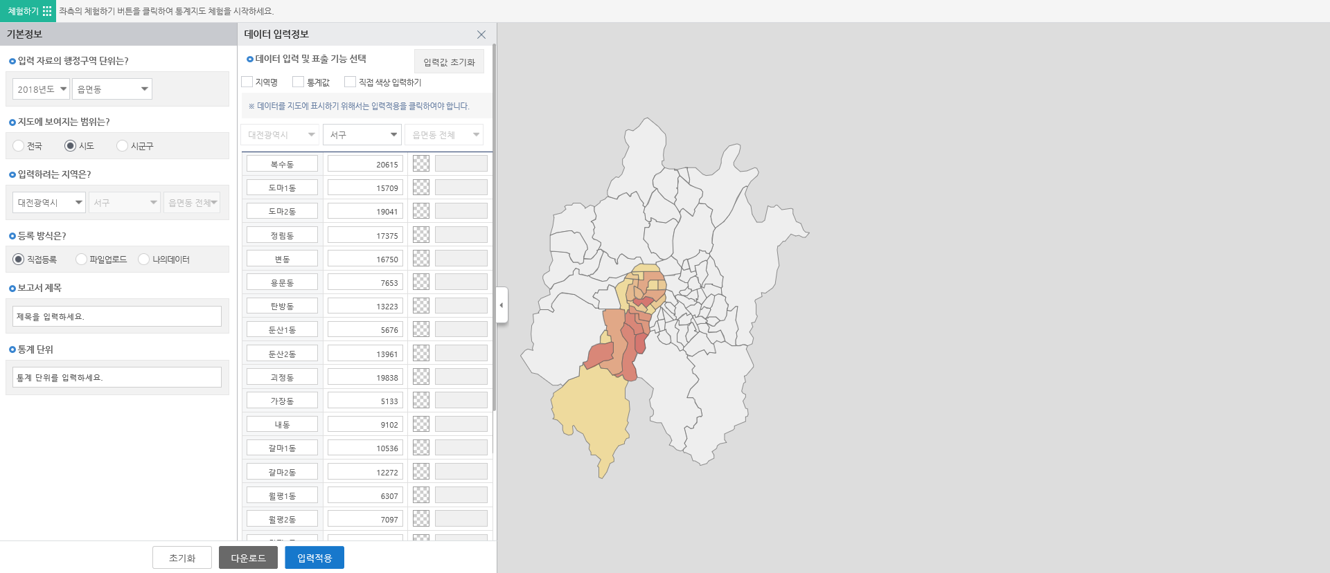Click the 보고서 제목 input field
This screenshot has height=573, width=1330.
117,316
